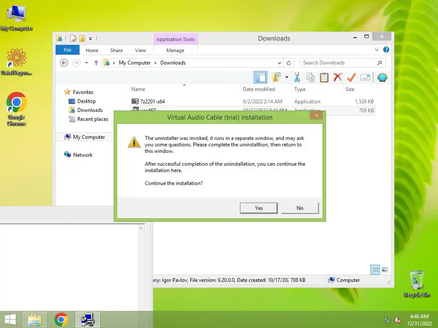The image size is (438, 328).
Task: Open the Manage ribbon tab
Action: point(175,50)
